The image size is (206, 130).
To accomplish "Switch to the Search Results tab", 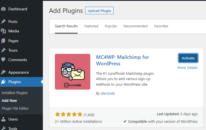I will pos(66,26).
